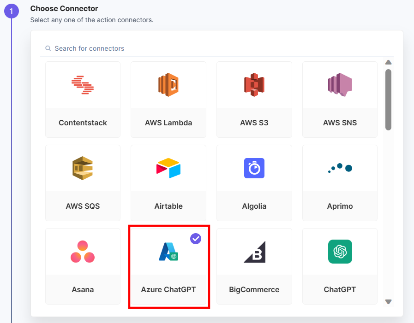Click the Aprimo connector icon
The image size is (414, 323).
point(340,168)
